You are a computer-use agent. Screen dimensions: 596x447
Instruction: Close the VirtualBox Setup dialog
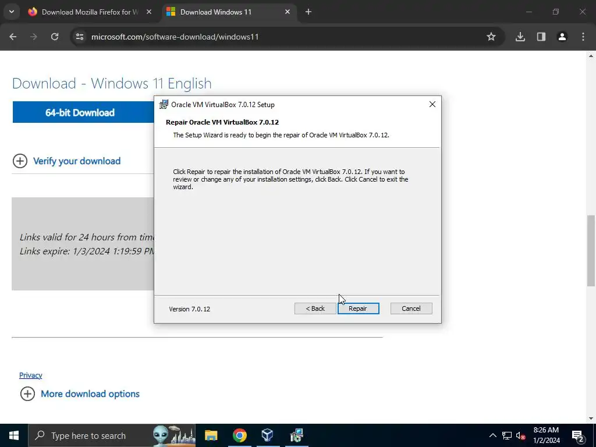pyautogui.click(x=432, y=104)
